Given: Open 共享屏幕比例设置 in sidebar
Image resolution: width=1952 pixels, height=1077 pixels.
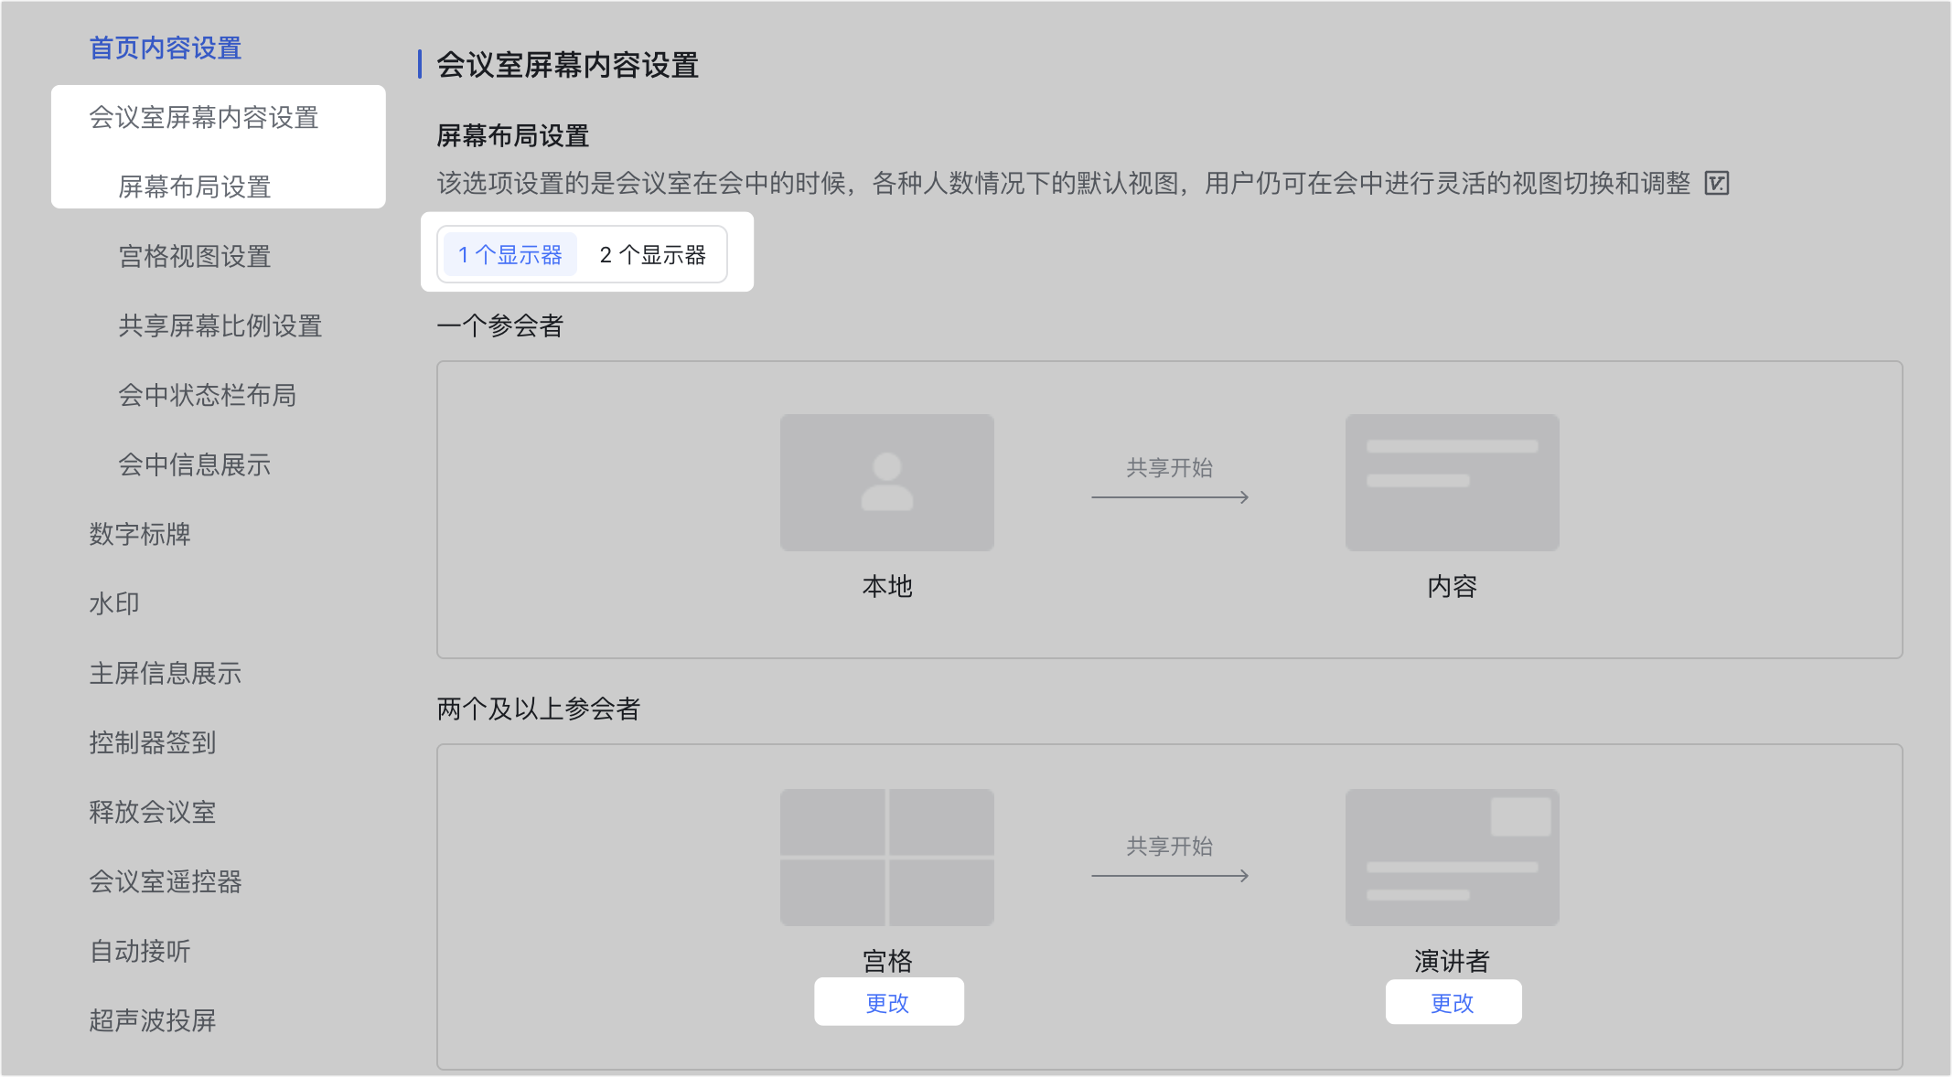Looking at the screenshot, I should 220,326.
